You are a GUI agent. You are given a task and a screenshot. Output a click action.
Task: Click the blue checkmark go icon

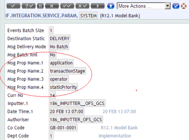(176, 6)
